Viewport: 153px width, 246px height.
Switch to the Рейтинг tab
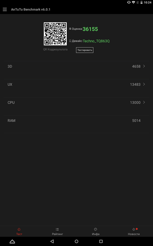tap(57, 231)
